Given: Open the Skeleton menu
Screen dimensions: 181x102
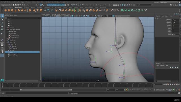Looking at the screenshot, I should pos(34,2).
